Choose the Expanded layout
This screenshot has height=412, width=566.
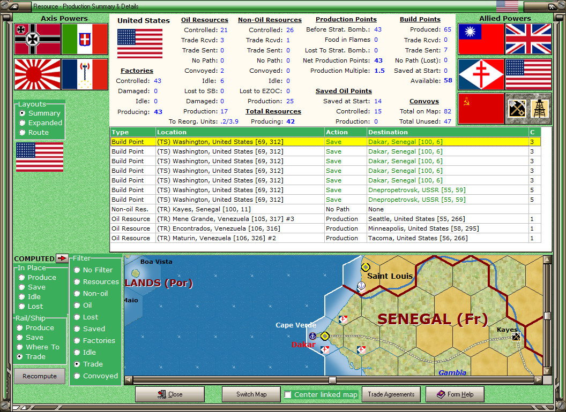[x=41, y=123]
